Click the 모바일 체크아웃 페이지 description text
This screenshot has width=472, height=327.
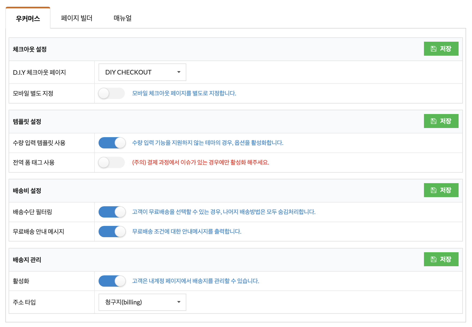(x=184, y=93)
